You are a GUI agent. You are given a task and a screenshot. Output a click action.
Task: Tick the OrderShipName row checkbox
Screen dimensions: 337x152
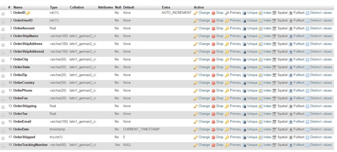3,37
